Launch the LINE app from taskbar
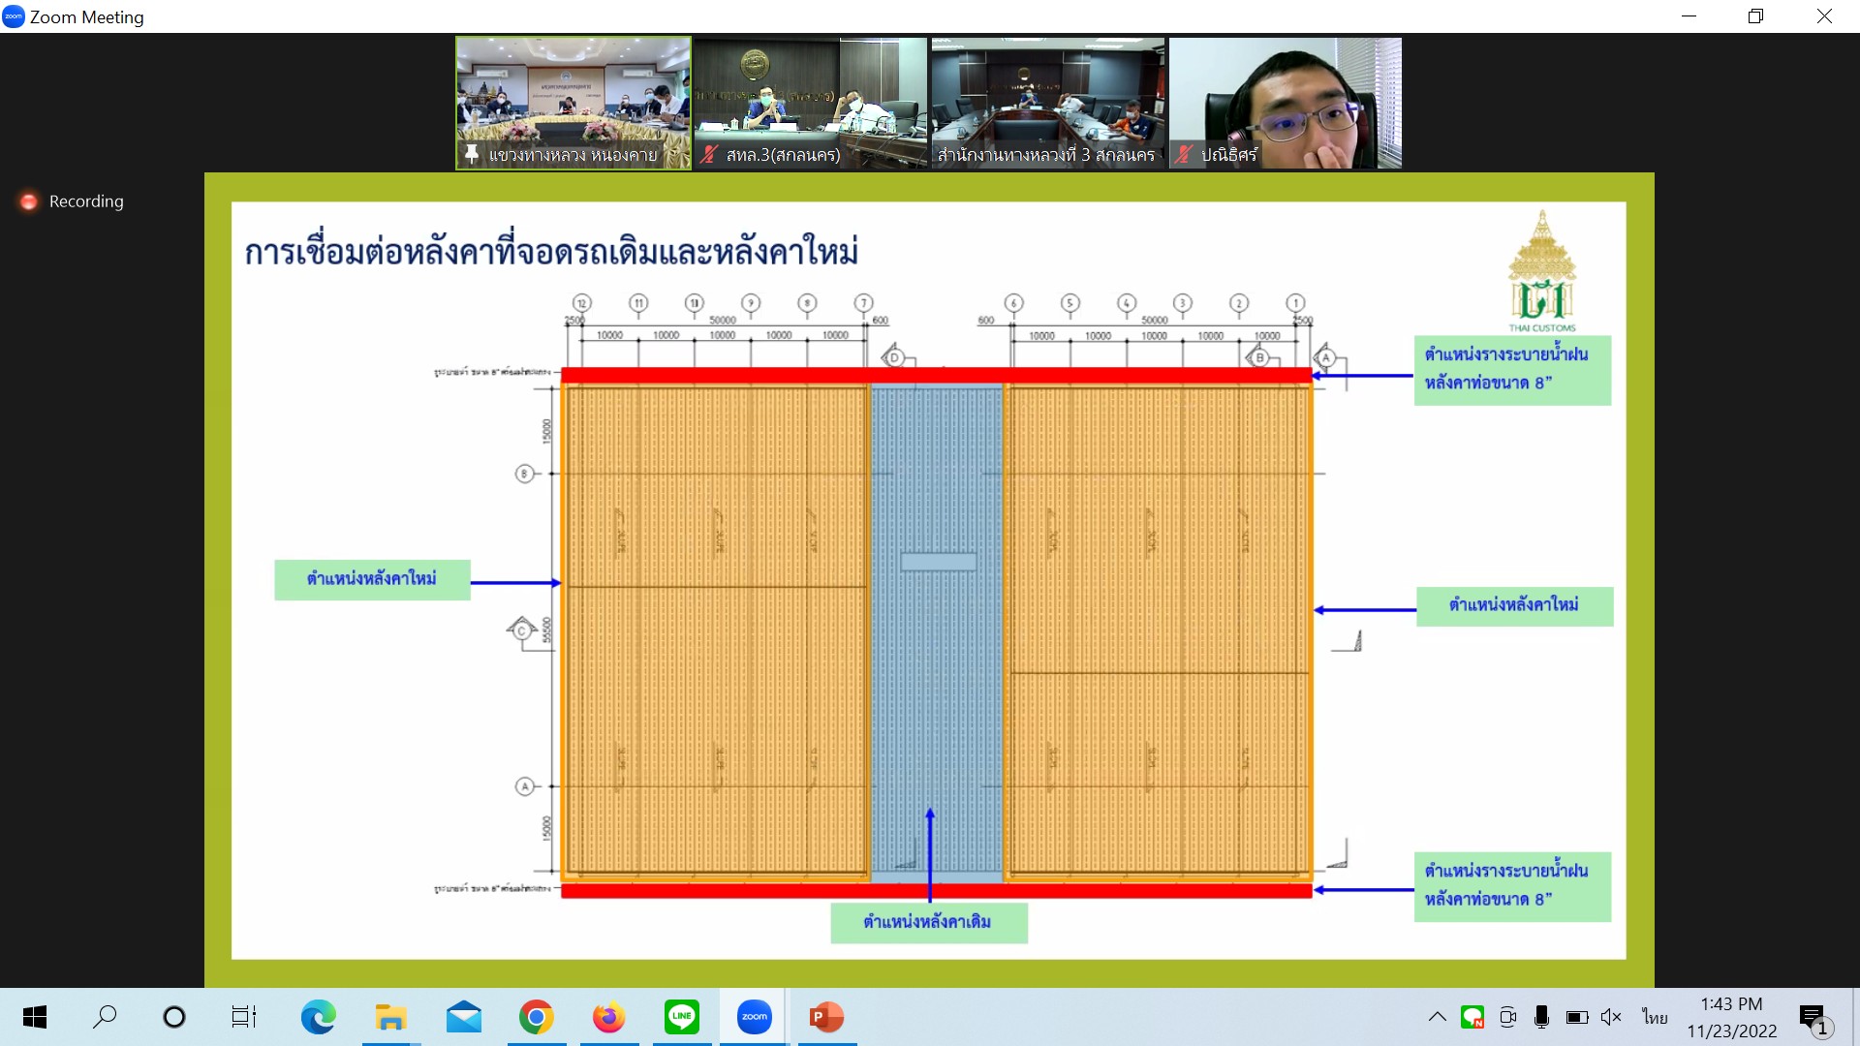 click(x=681, y=1017)
